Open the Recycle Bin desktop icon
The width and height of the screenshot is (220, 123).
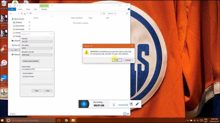tap(4, 5)
